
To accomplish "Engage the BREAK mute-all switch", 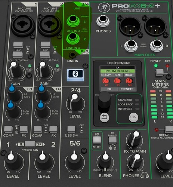I will click(169, 129).
